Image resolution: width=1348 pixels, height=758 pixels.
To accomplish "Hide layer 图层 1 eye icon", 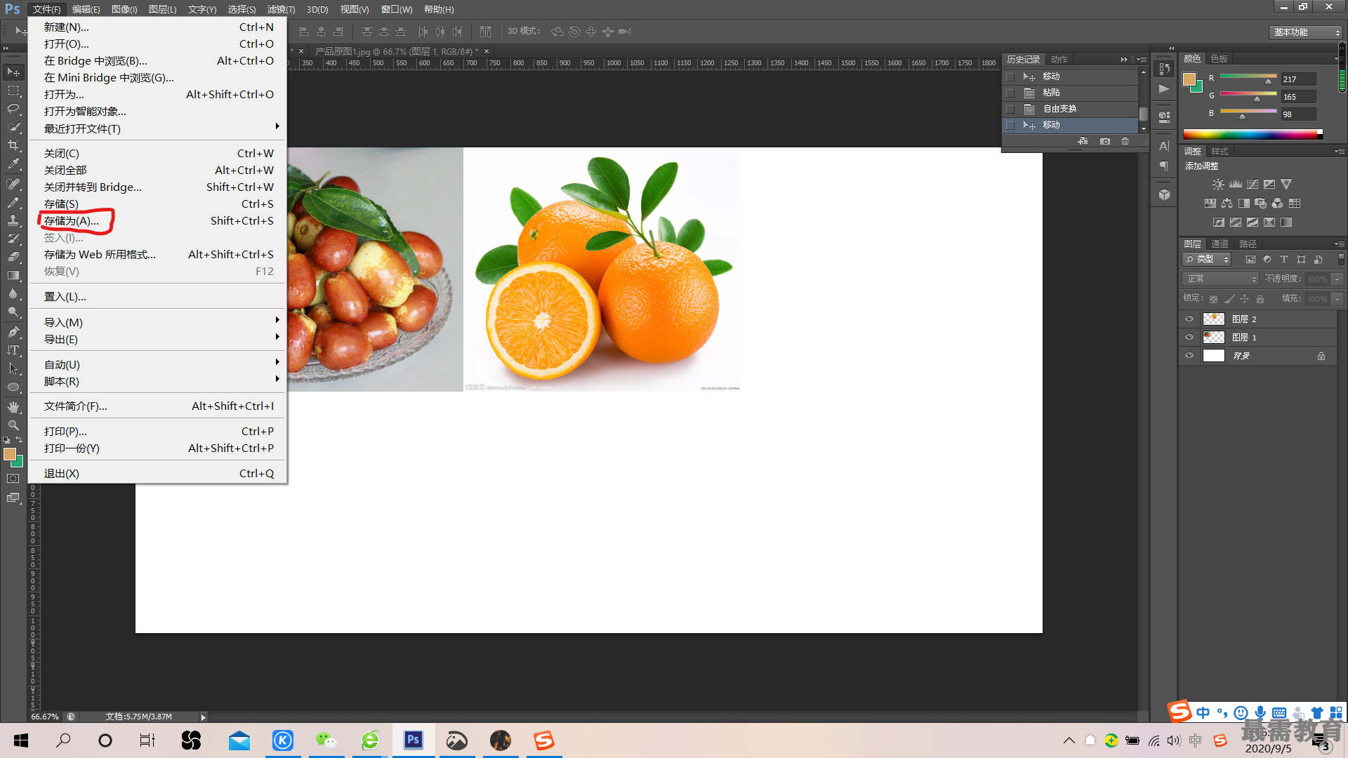I will 1189,337.
